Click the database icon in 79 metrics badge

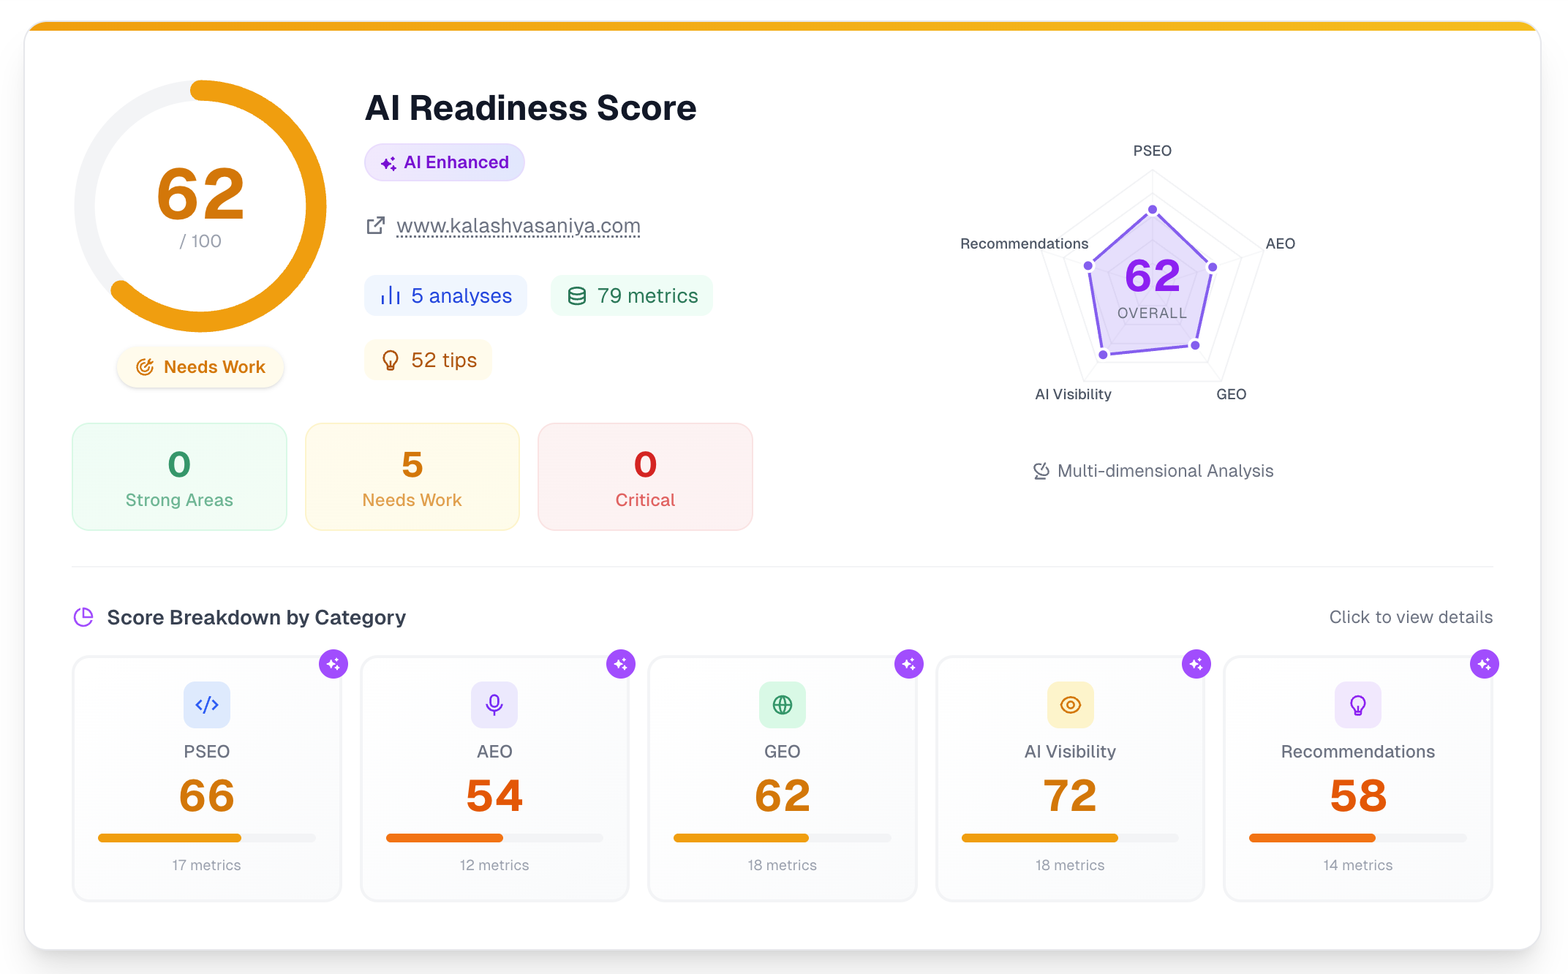(x=577, y=295)
